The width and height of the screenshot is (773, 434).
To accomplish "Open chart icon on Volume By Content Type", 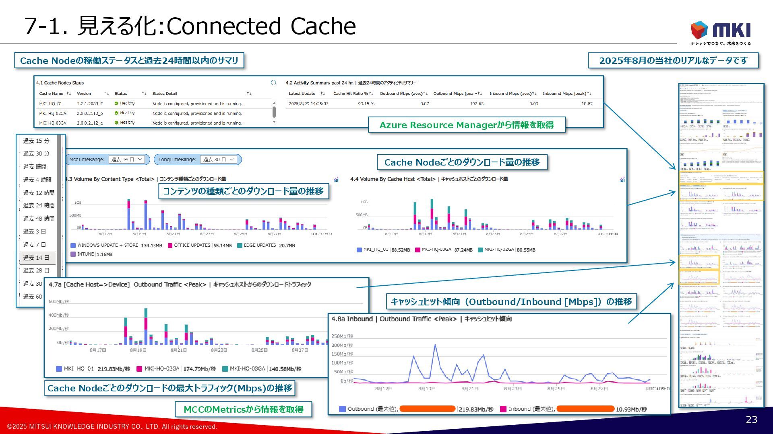I will point(336,179).
